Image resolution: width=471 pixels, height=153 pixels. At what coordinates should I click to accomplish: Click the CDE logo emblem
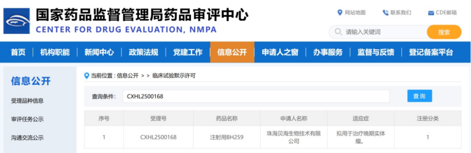(x=17, y=21)
